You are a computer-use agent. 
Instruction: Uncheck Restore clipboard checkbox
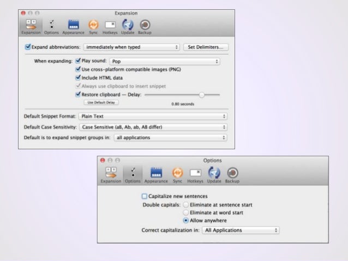[x=78, y=94]
